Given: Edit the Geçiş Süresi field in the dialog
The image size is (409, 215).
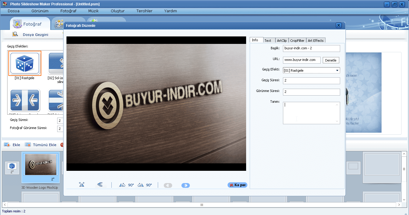Looking at the screenshot, I should (311, 81).
